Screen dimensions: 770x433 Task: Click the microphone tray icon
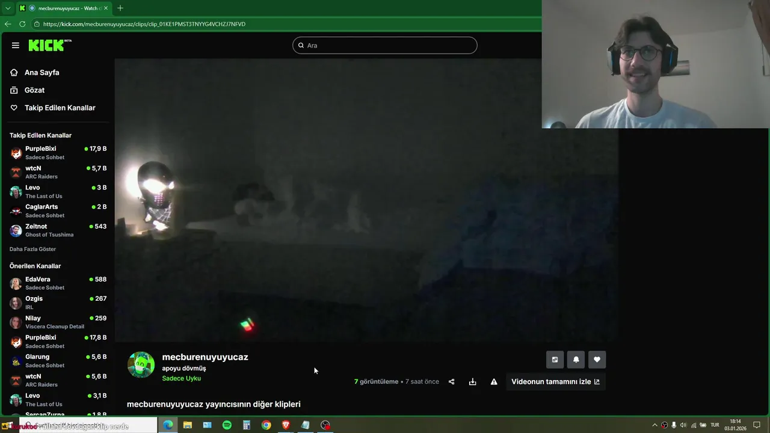[674, 425]
